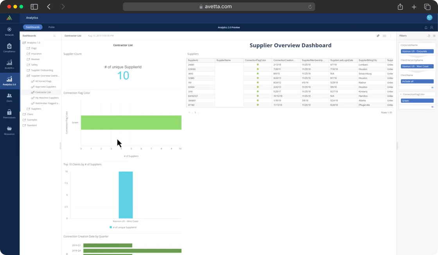Click the Pflugerville billing city cell
Image resolution: width=438 pixels, height=255 pixels.
371,105
